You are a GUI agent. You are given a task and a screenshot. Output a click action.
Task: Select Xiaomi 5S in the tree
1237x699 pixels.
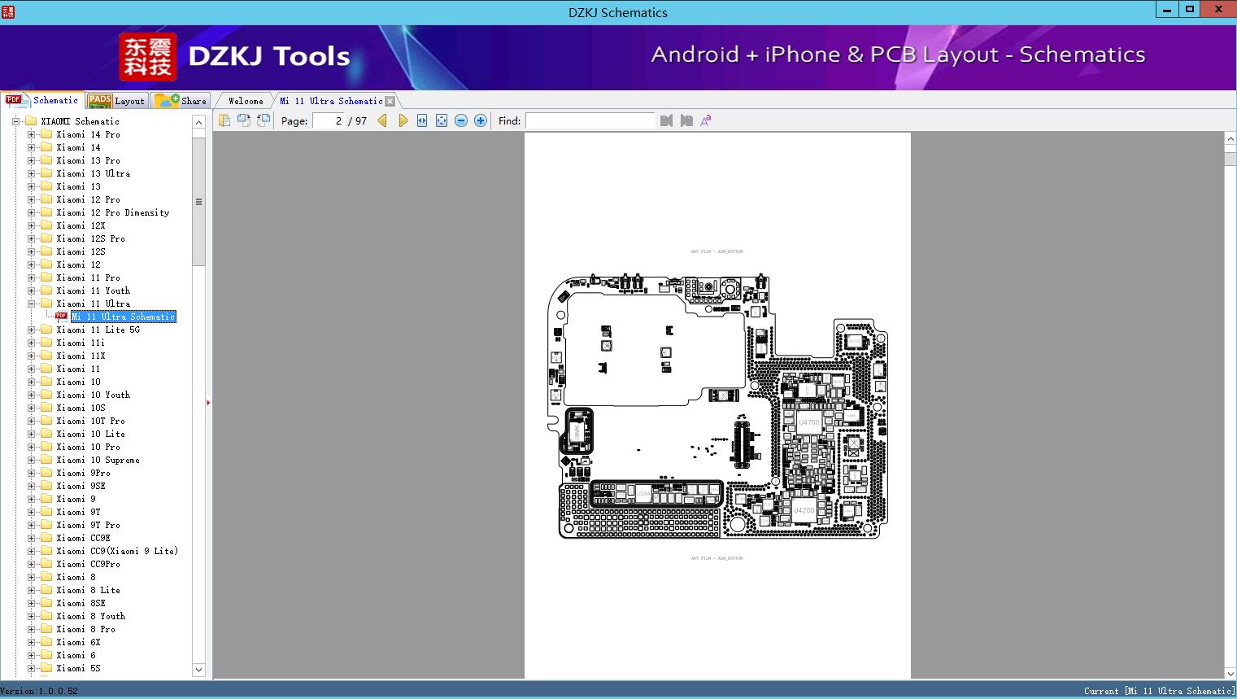(78, 668)
